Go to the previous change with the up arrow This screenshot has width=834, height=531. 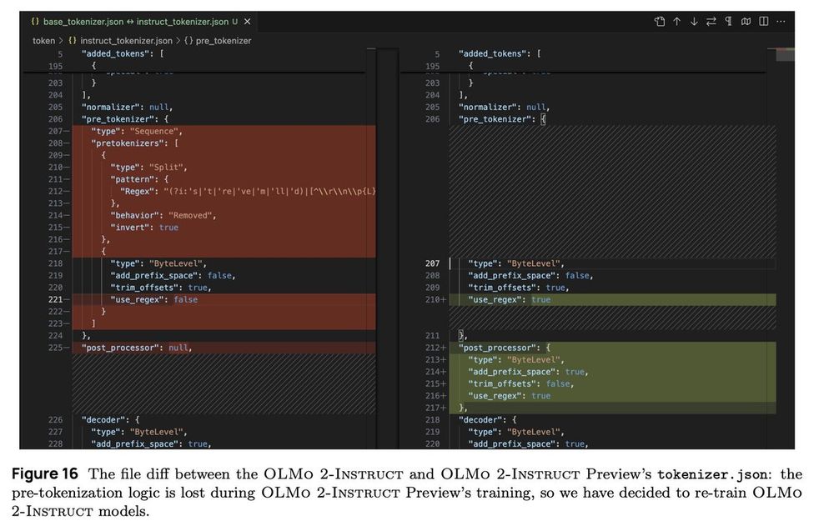[676, 22]
